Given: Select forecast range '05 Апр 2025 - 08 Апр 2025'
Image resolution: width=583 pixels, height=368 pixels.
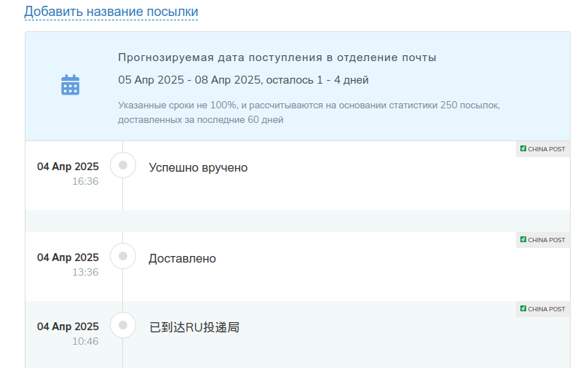Looking at the screenshot, I should [x=189, y=80].
